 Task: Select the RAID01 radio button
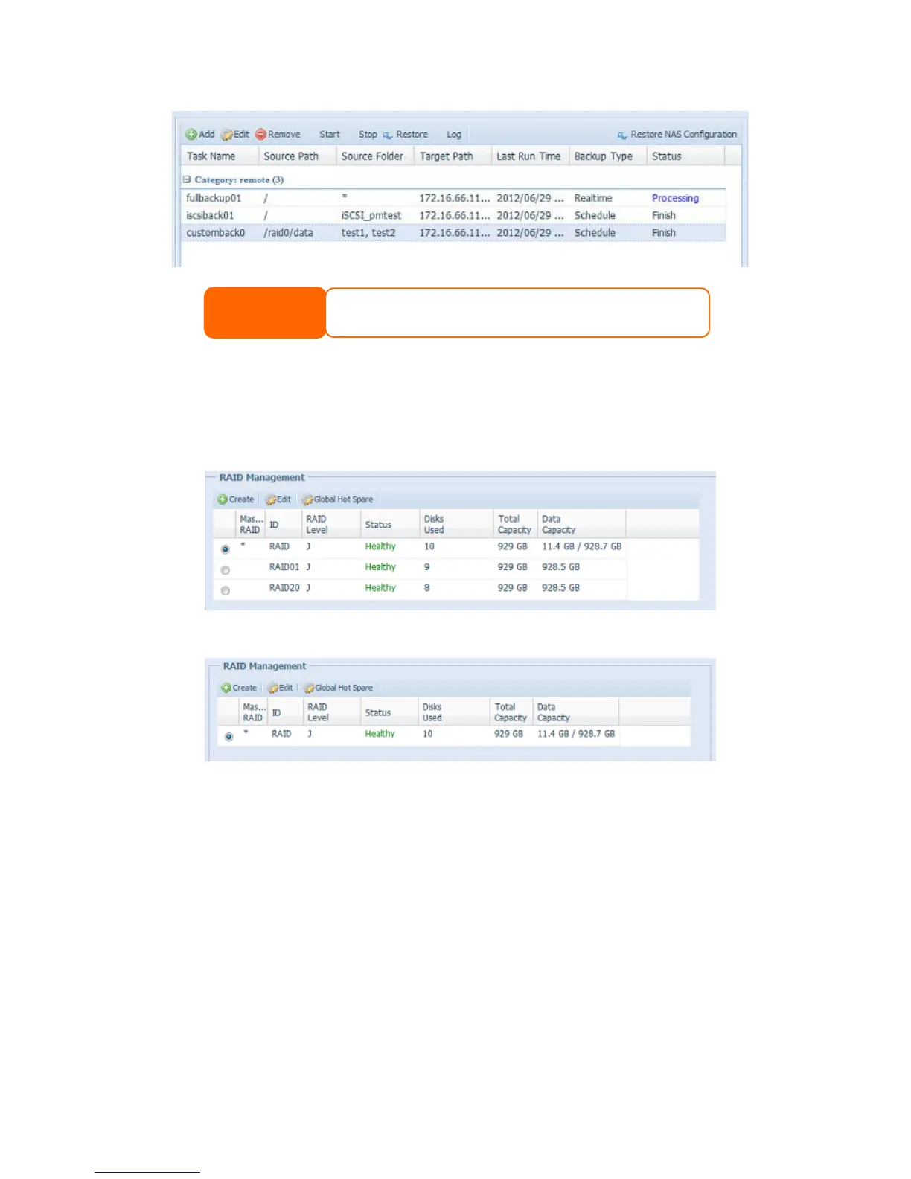pos(226,570)
